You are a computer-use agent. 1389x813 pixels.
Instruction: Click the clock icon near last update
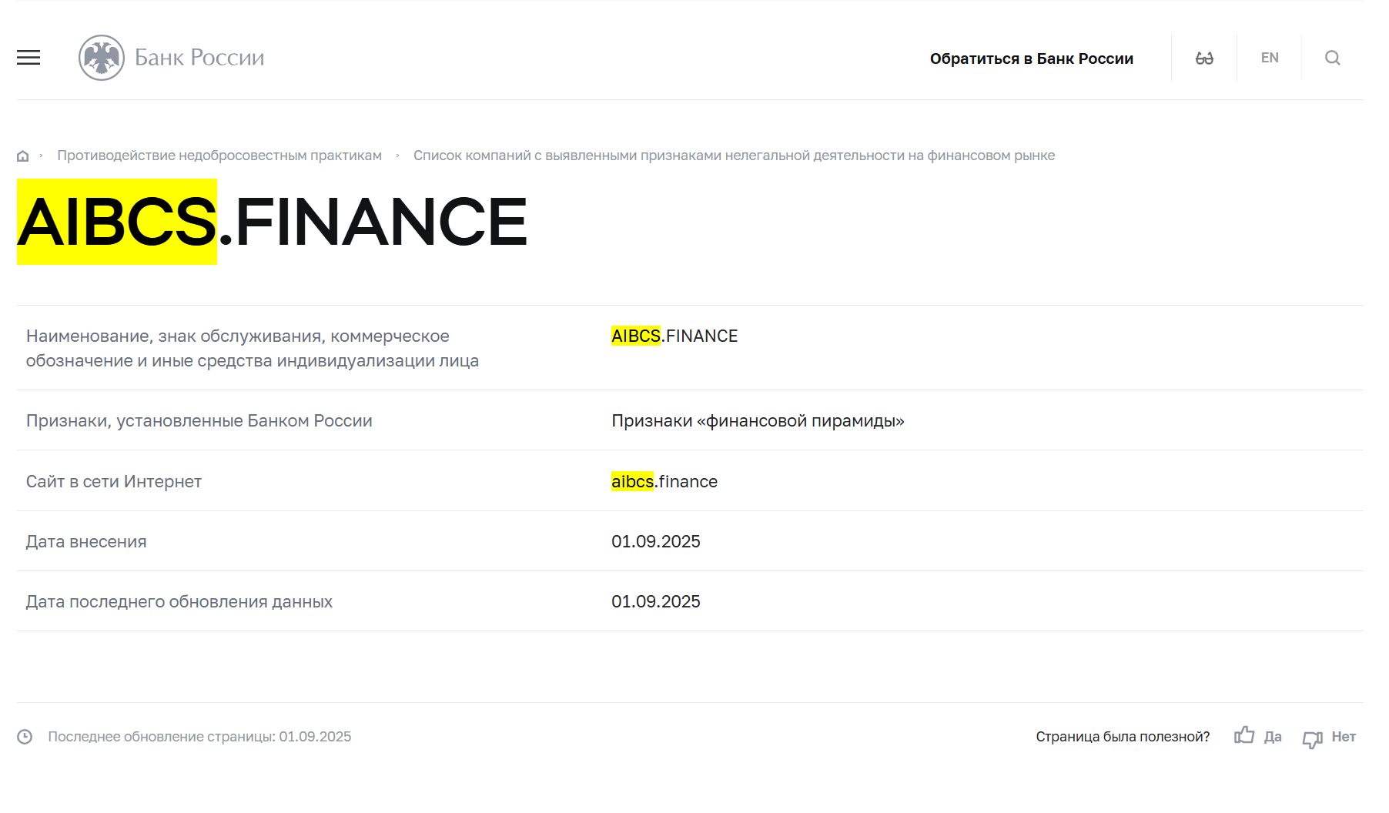click(25, 737)
